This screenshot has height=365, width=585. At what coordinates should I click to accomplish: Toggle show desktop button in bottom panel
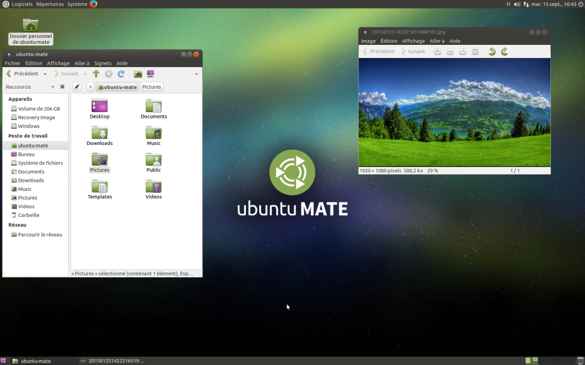[x=3, y=361]
